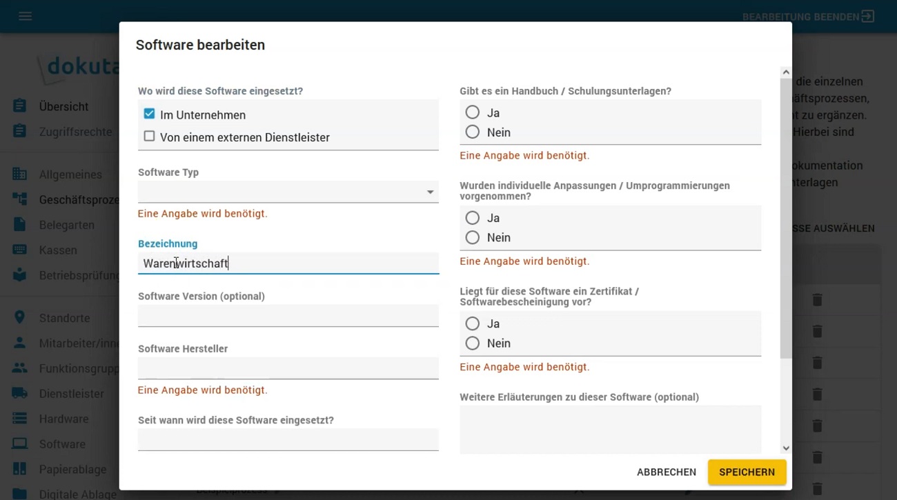Click the scrollbar up arrow

click(x=786, y=72)
